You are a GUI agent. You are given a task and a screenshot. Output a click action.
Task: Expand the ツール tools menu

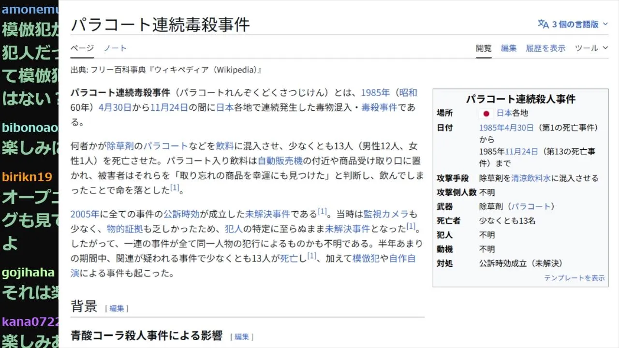[x=591, y=48]
